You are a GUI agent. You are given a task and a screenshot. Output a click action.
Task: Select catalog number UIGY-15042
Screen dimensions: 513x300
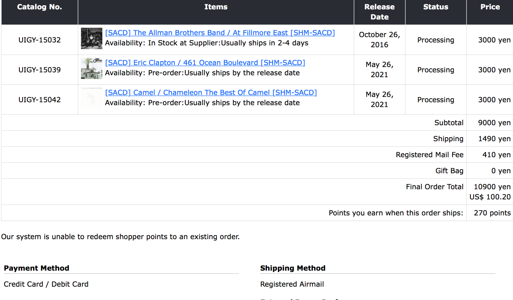(39, 100)
